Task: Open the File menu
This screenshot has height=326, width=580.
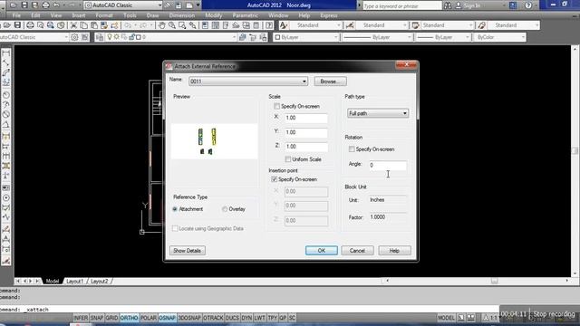Action: pos(16,15)
